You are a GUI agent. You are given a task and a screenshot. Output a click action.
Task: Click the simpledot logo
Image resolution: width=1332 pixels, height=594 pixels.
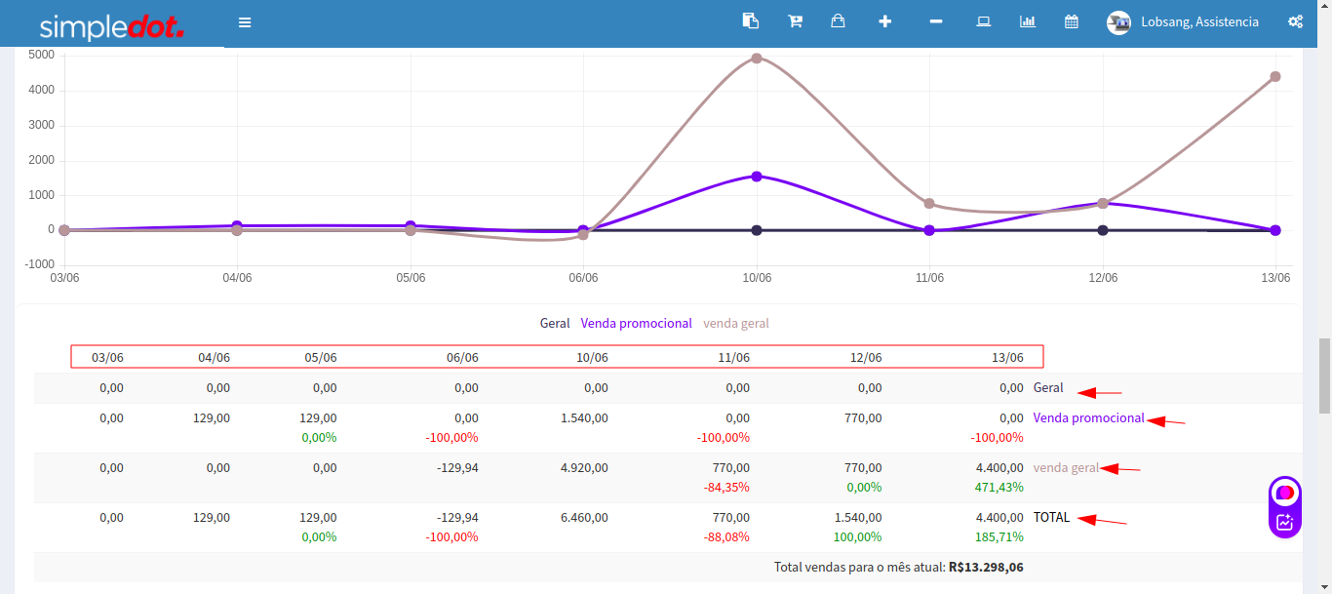point(111,25)
